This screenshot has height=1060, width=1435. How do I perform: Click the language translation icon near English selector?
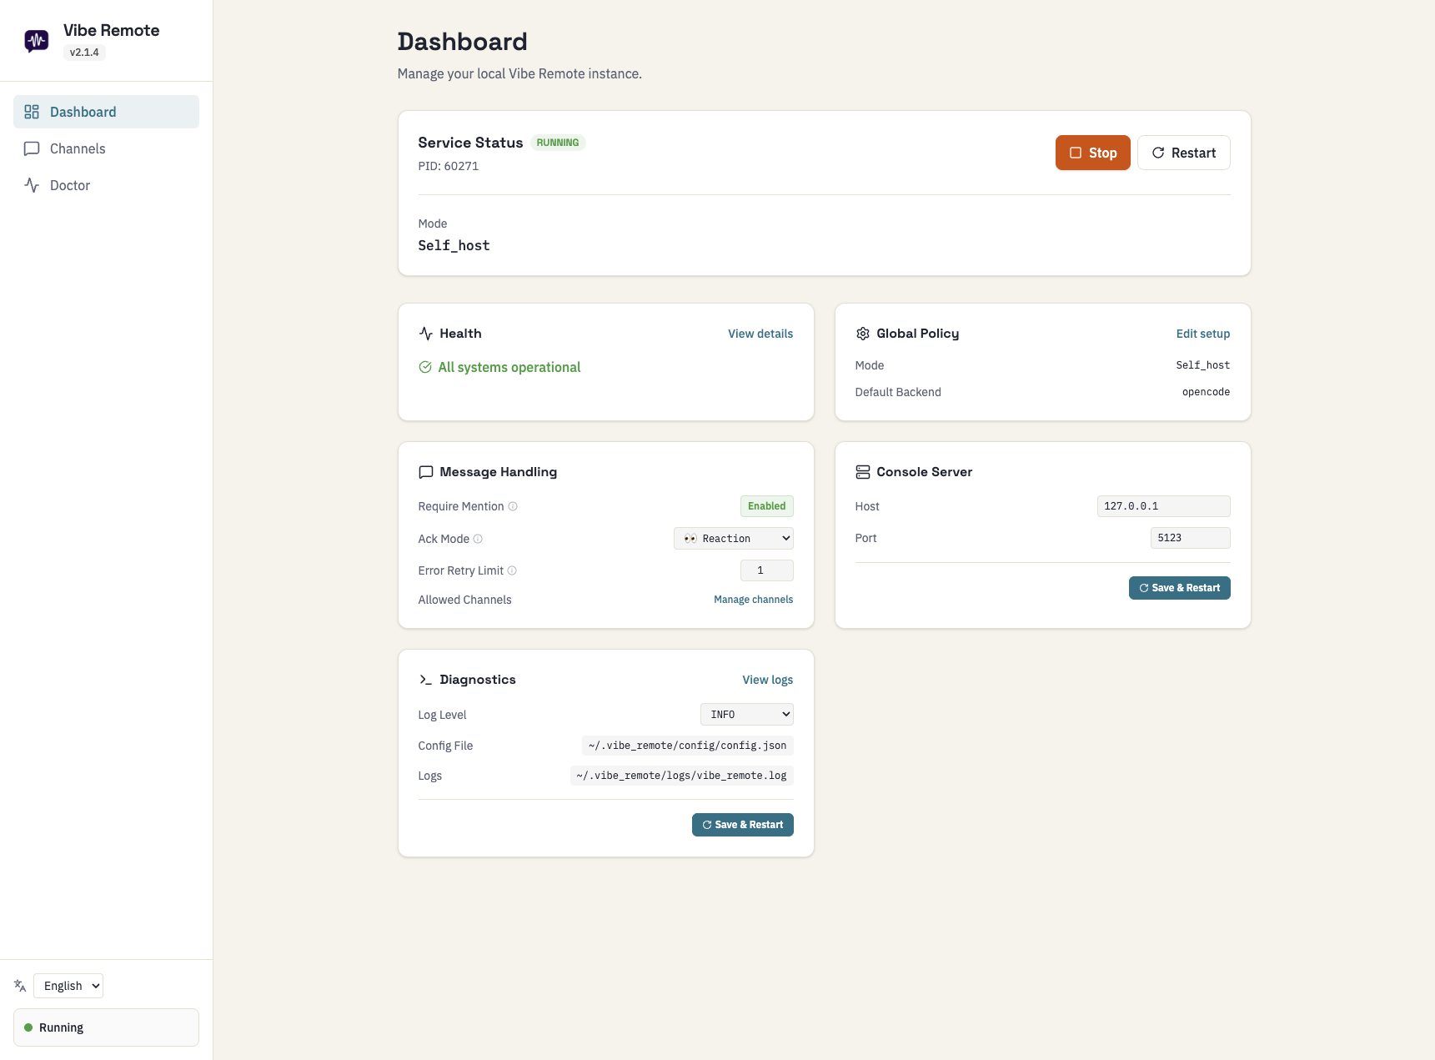(19, 985)
